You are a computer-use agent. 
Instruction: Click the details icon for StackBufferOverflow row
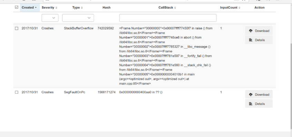[251, 40]
